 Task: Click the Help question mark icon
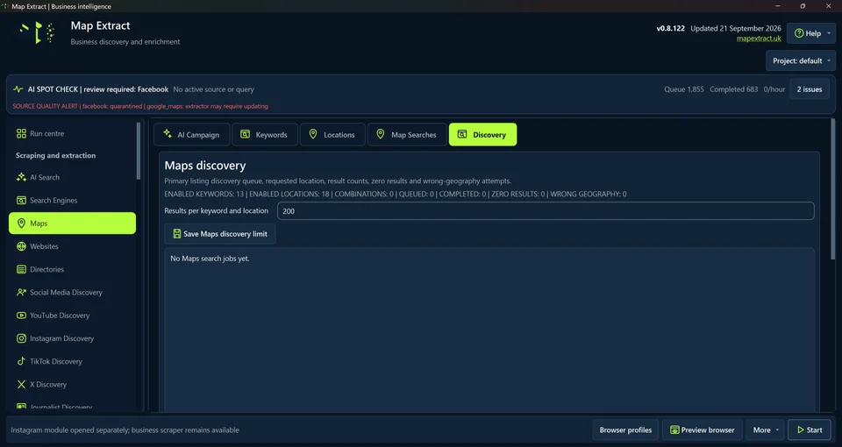799,33
